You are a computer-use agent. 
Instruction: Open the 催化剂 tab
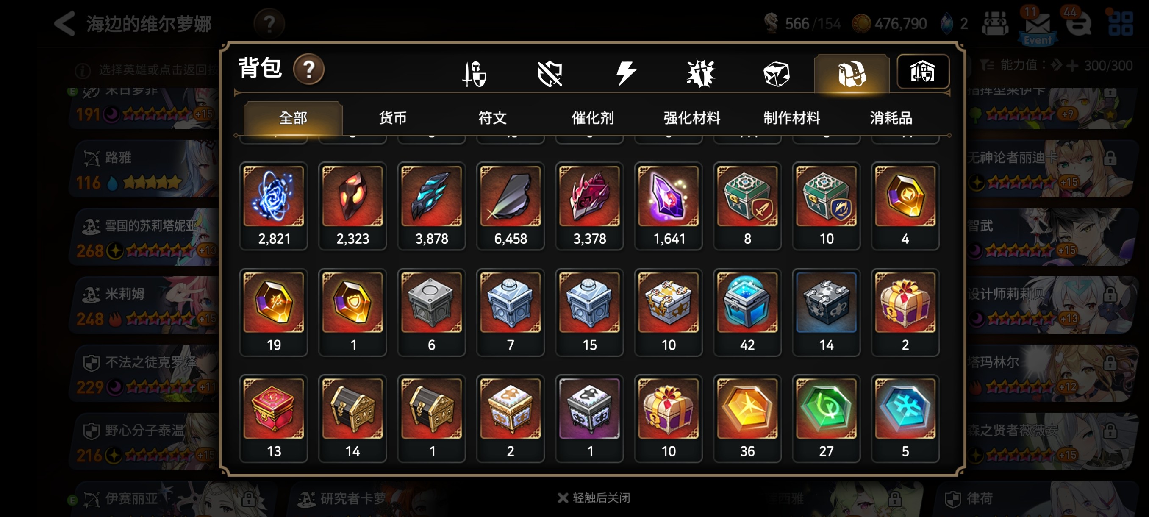592,118
